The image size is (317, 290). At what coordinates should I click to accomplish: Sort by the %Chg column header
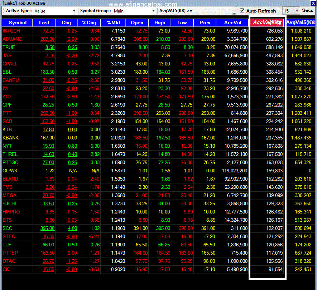pos(89,23)
